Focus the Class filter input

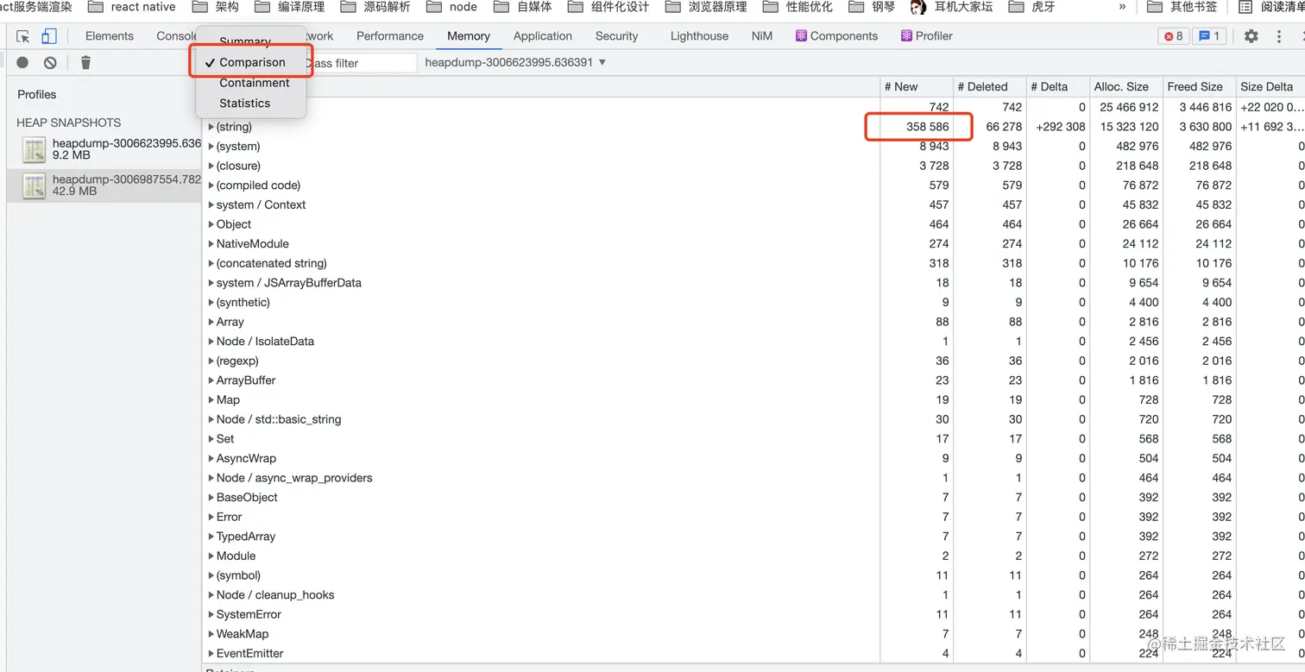pyautogui.click(x=362, y=63)
